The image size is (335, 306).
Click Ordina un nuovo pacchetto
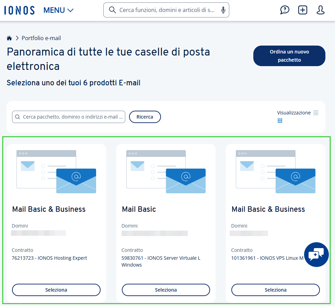[x=289, y=56]
